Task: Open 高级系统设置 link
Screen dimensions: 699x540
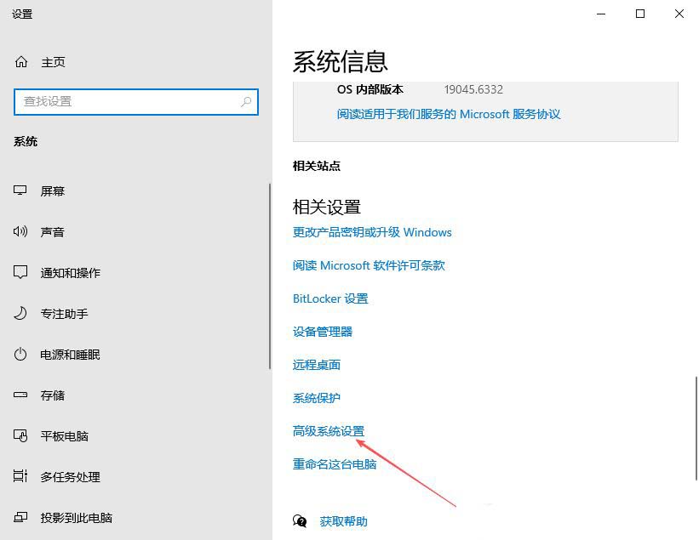Action: [329, 431]
